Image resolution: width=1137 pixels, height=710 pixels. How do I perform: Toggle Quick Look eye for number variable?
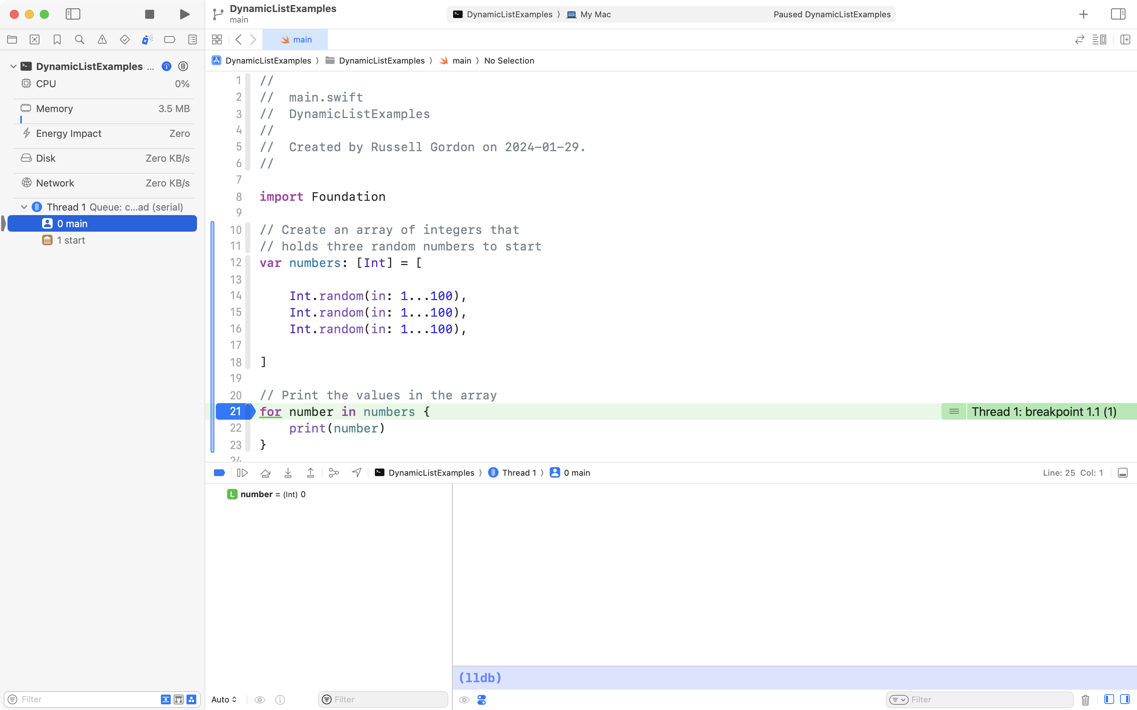(x=260, y=699)
